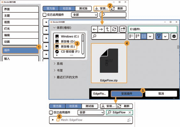The image size is (180, 127).
Task: Click the 取消 button
Action: click(161, 94)
